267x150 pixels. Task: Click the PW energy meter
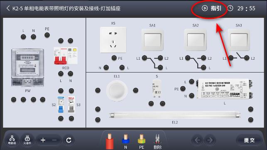pos(27,68)
